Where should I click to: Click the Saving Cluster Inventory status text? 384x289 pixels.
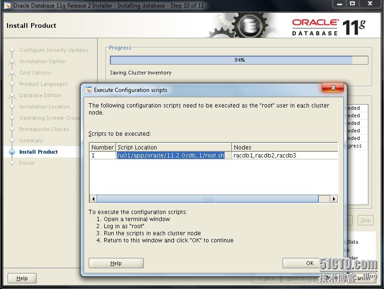[x=141, y=73]
